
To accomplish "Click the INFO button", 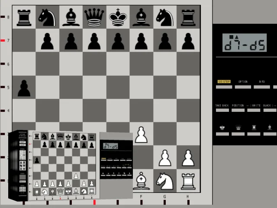I will (x=262, y=87).
